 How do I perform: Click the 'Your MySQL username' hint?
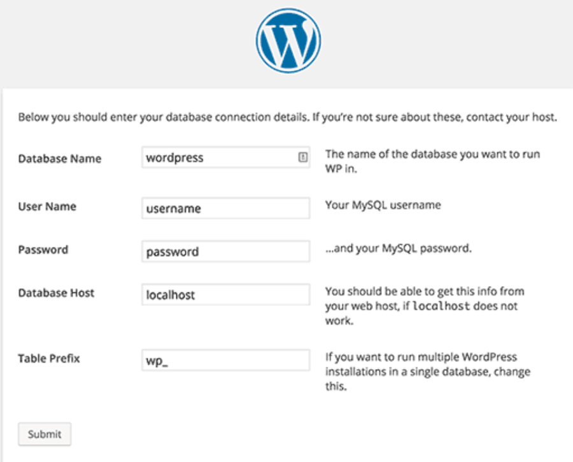click(383, 205)
